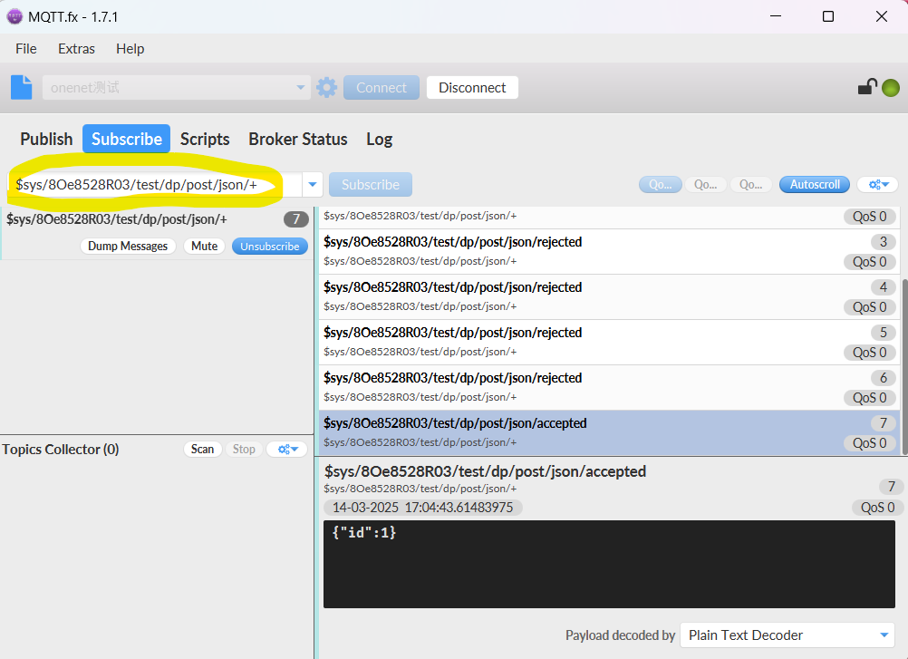Click the Unsubscribe button
This screenshot has height=659, width=908.
pyautogui.click(x=270, y=247)
